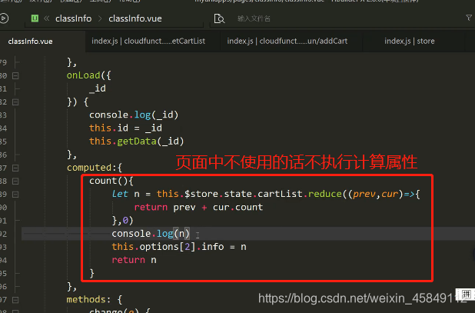Click the 'methods: {' keyword
The height and width of the screenshot is (313, 475).
click(x=95, y=300)
